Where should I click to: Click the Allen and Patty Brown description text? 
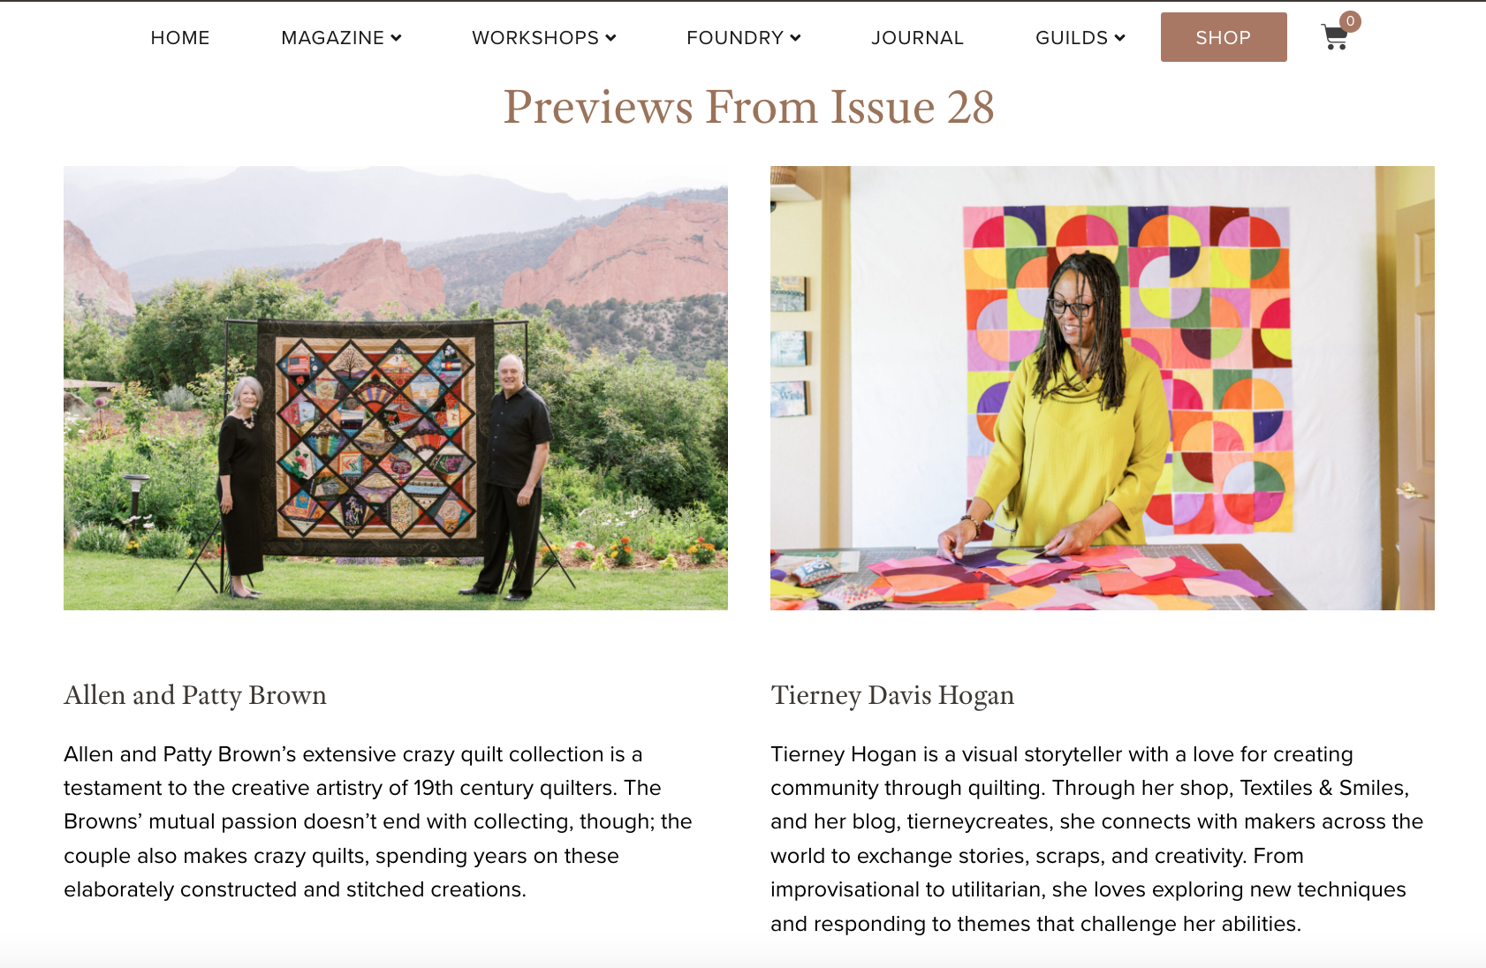click(378, 821)
